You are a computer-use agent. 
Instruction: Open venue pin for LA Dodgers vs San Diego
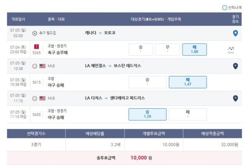tap(235, 98)
